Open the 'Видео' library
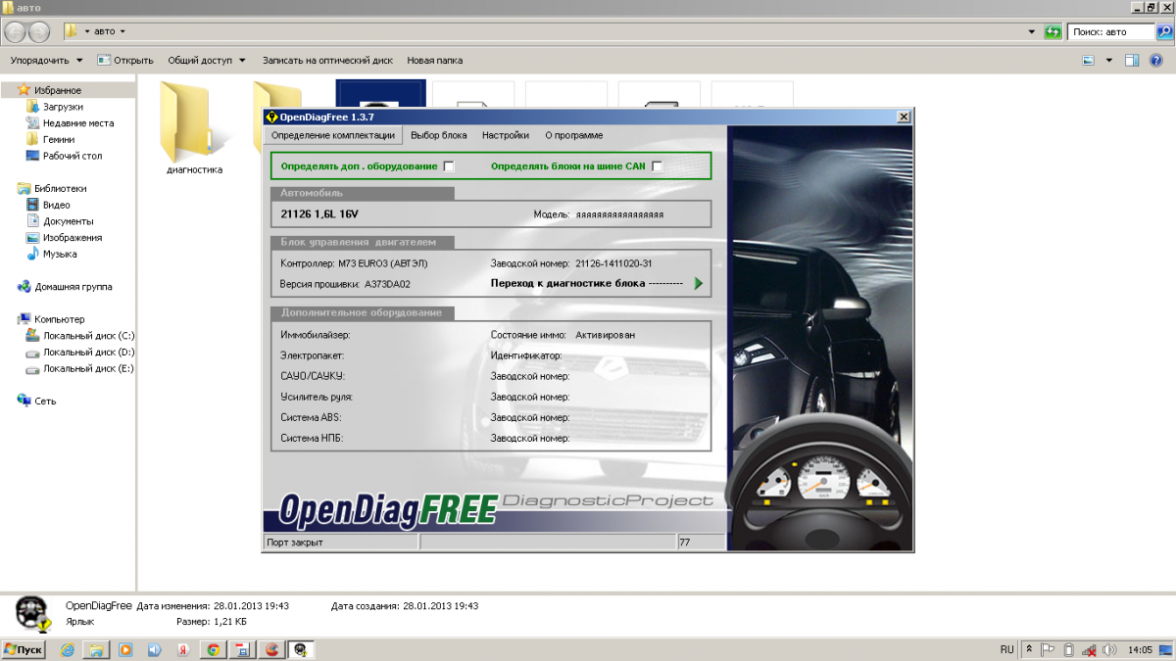 click(56, 205)
